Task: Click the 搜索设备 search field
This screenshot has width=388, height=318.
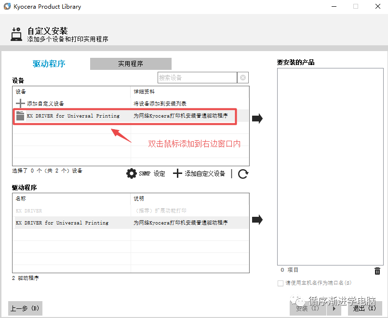Action: 197,78
